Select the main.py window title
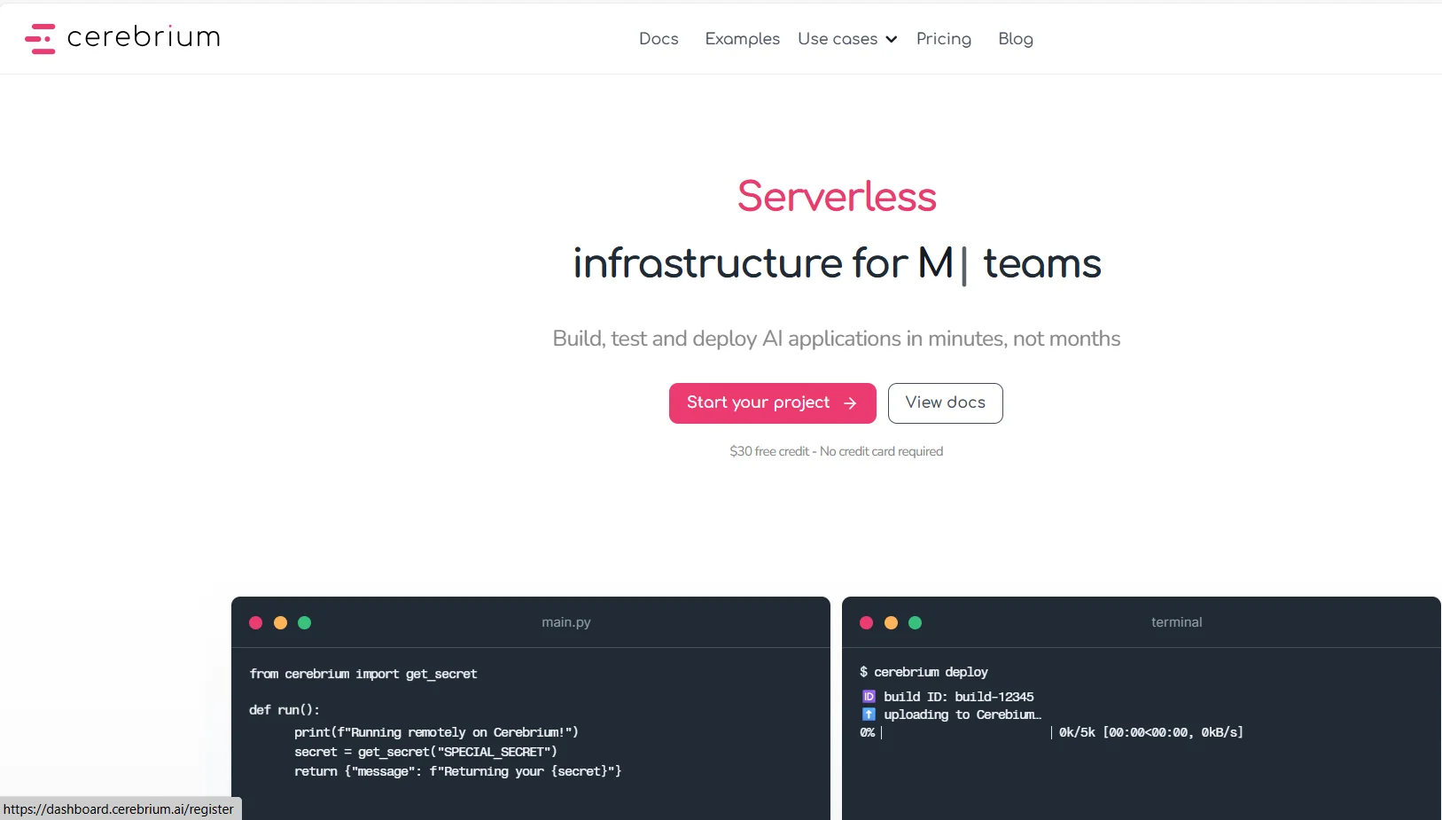1442x820 pixels. [565, 622]
